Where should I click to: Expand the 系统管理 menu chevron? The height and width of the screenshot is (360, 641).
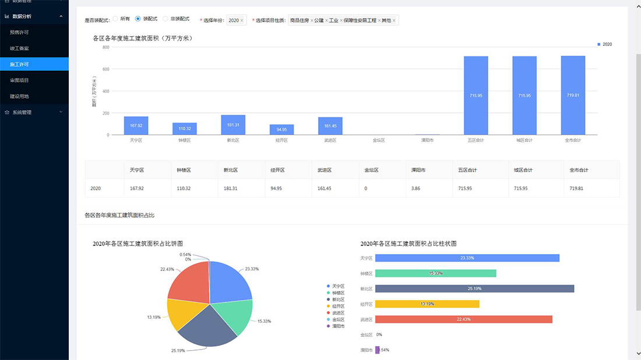[61, 112]
